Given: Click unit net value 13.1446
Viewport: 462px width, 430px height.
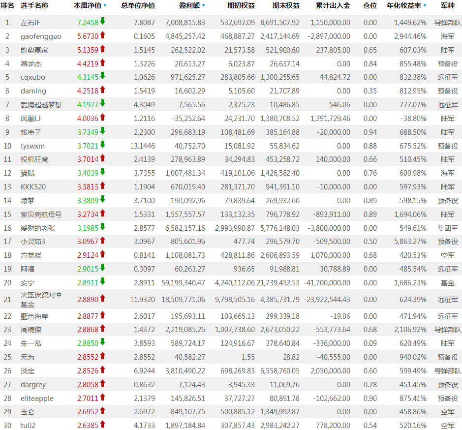Looking at the screenshot, I should (143, 146).
